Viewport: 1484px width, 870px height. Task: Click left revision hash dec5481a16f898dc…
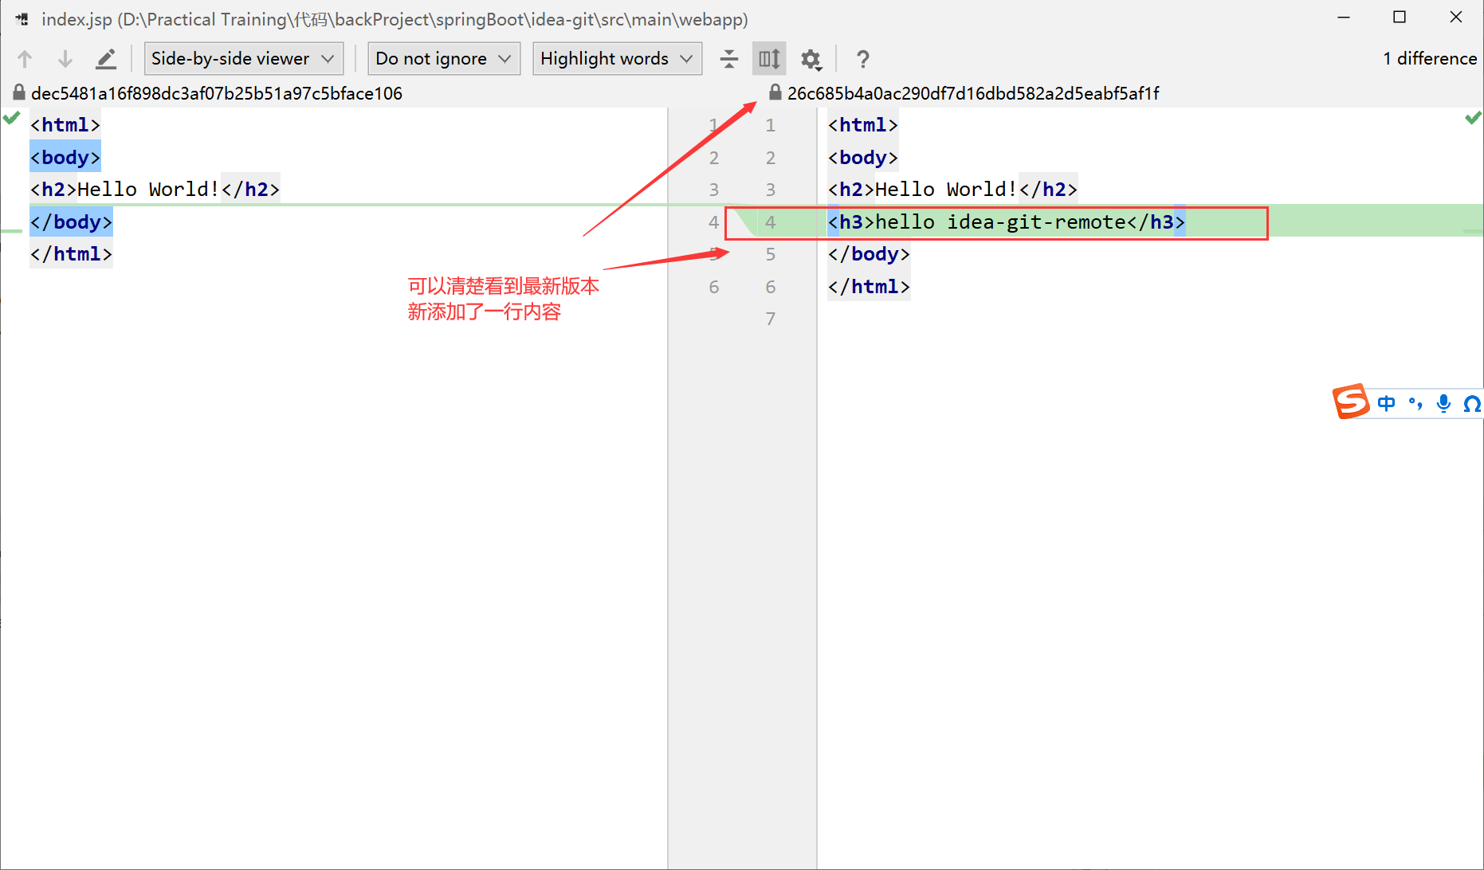(217, 93)
